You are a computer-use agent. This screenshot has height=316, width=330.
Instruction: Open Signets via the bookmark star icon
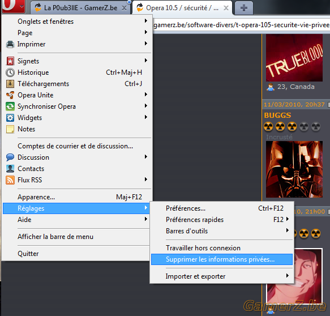10,61
